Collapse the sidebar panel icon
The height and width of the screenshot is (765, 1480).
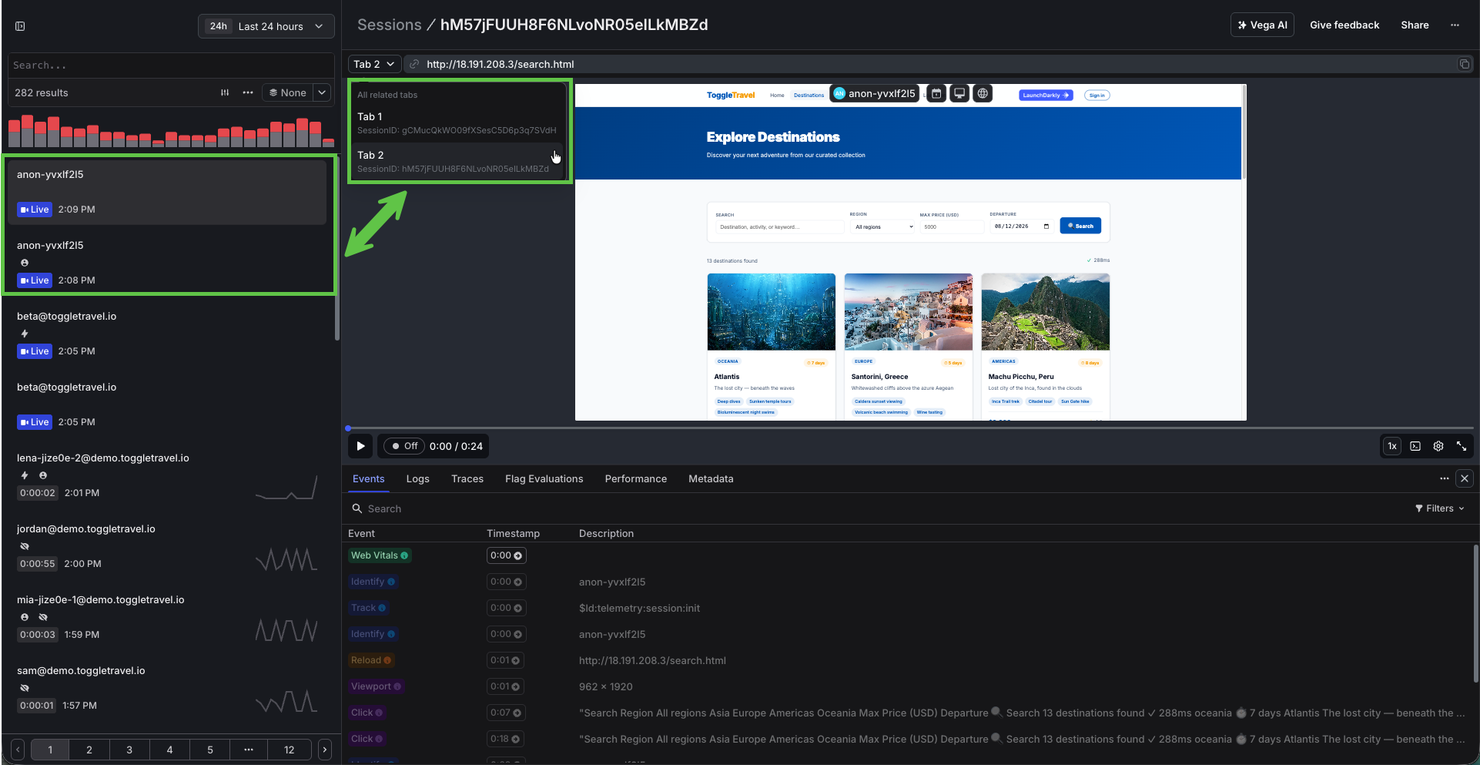[20, 26]
